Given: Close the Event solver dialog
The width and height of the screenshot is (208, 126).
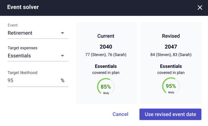Looking at the screenshot, I should [x=200, y=7].
